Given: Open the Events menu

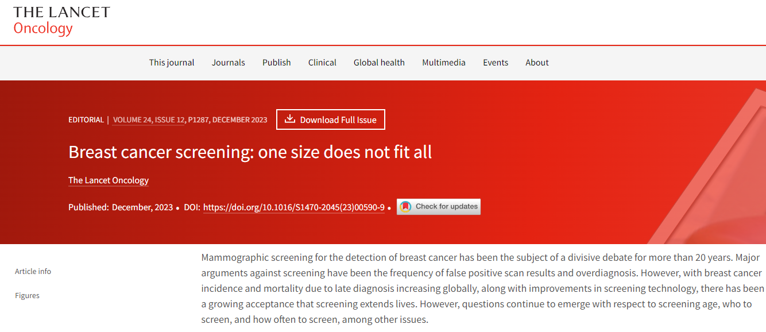Looking at the screenshot, I should click(x=496, y=63).
